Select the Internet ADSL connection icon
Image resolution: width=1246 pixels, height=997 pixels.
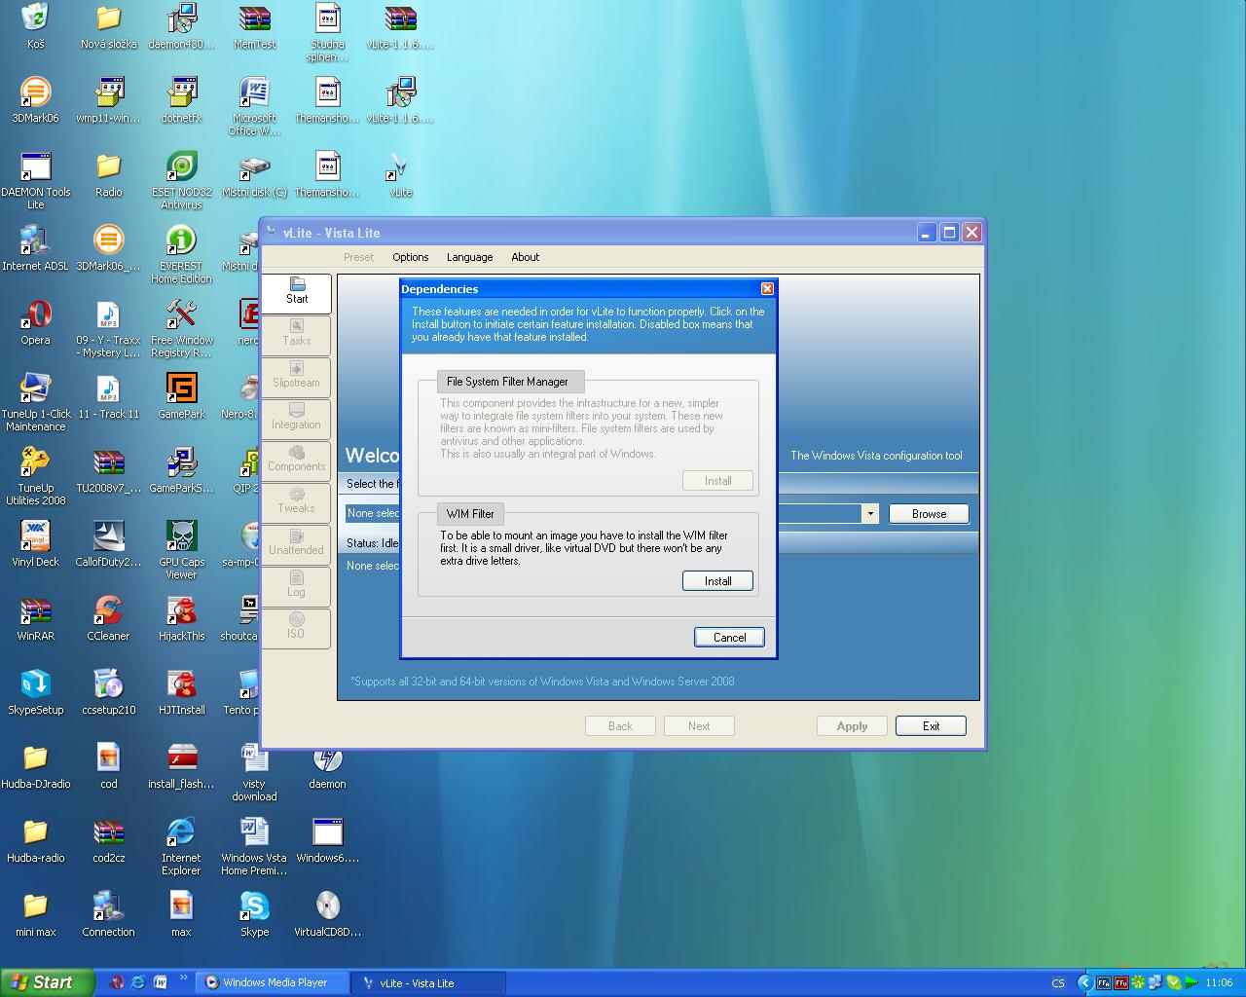[36, 248]
